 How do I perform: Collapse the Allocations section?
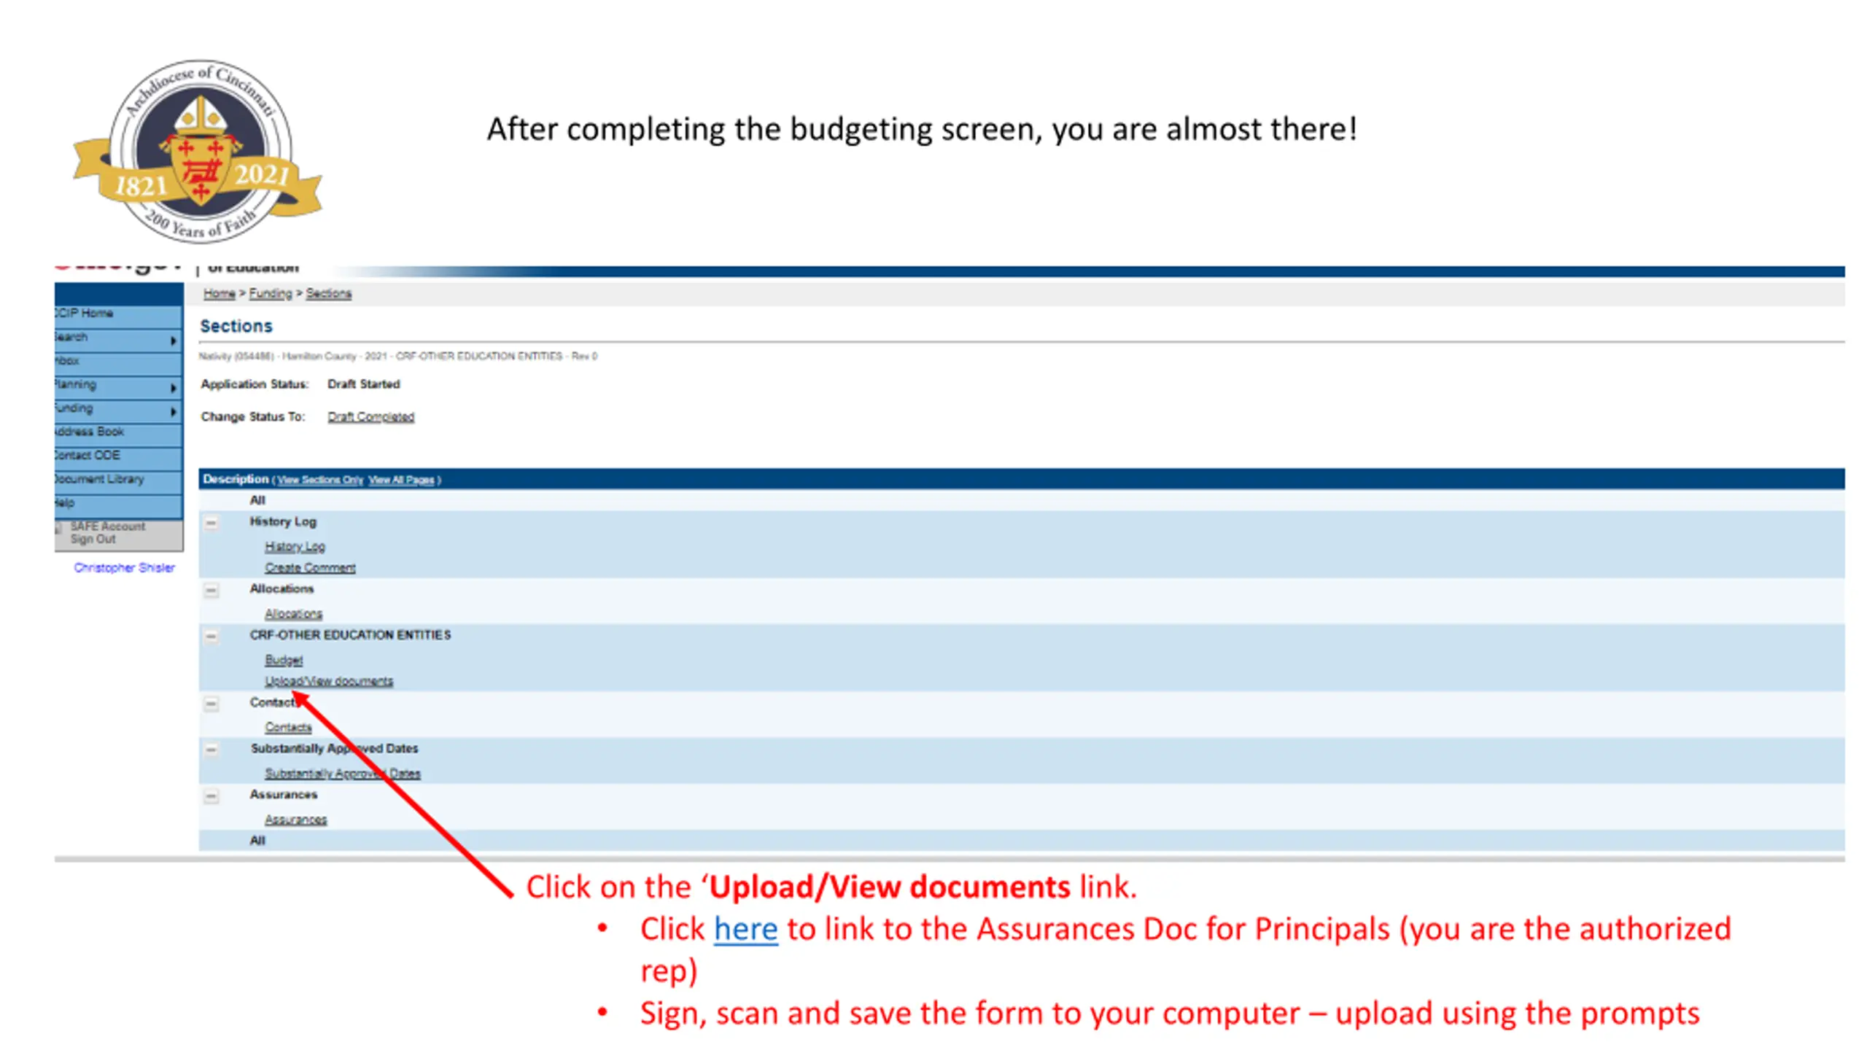coord(211,590)
